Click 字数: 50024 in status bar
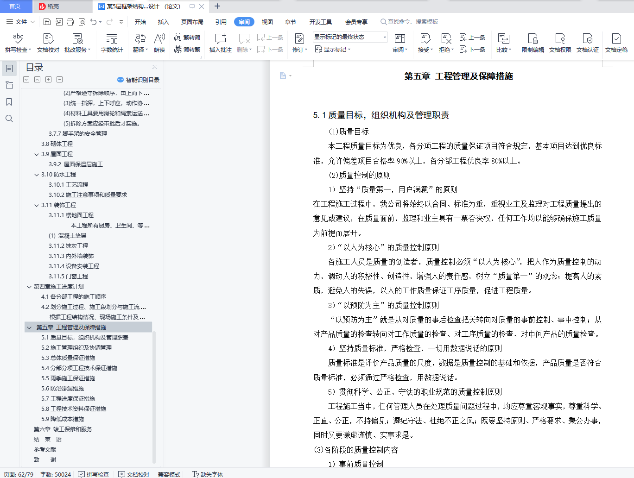 (56, 474)
